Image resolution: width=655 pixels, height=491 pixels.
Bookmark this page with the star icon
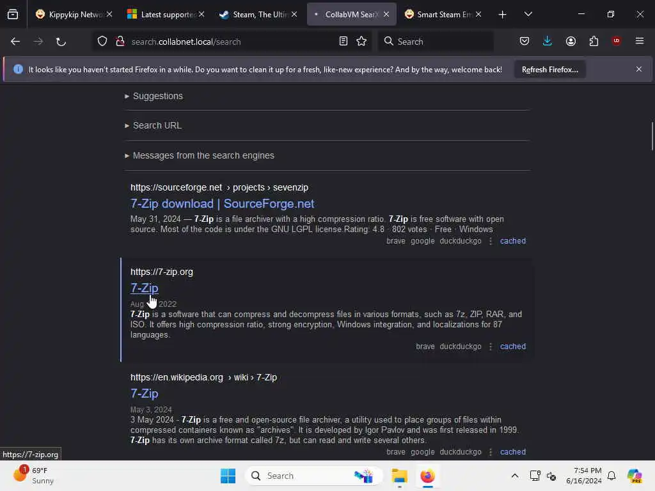tap(361, 42)
